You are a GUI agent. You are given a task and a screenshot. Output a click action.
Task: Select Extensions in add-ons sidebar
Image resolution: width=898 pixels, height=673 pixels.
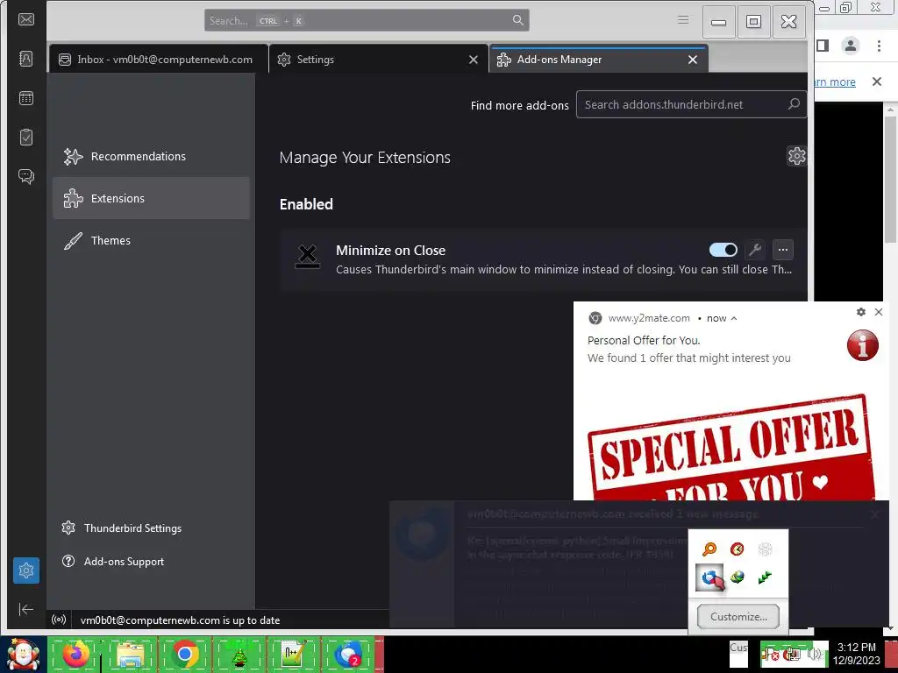pos(151,198)
